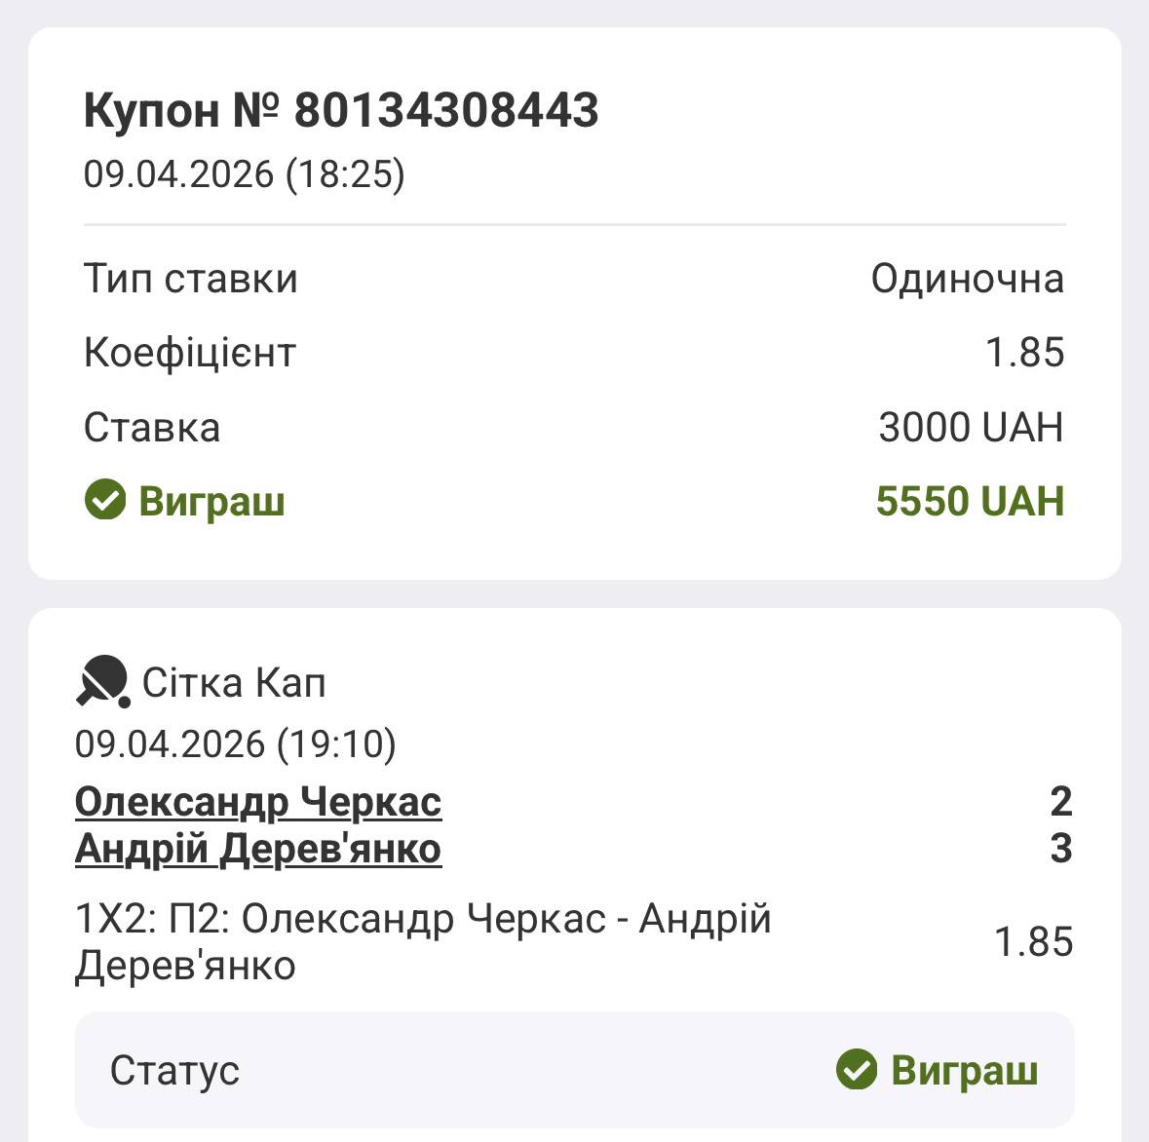Click the coupon date 09.04.2026 (18:25)

point(244,174)
